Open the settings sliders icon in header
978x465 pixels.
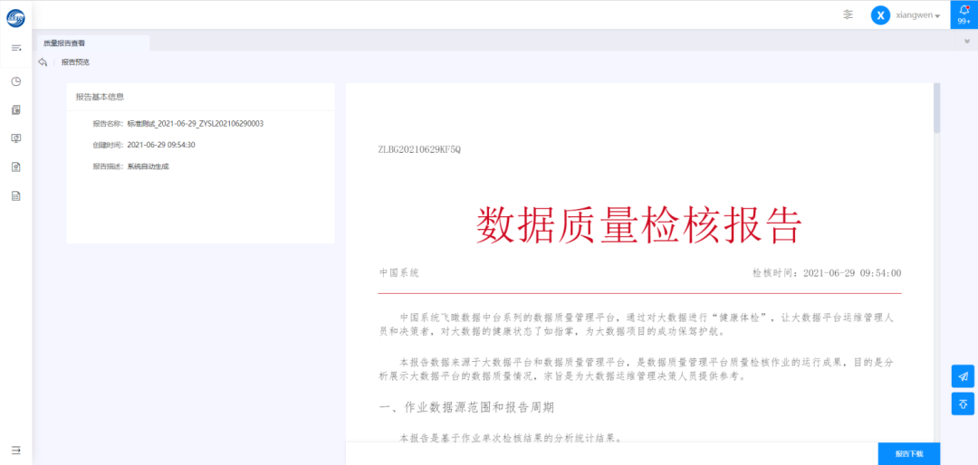coord(848,14)
